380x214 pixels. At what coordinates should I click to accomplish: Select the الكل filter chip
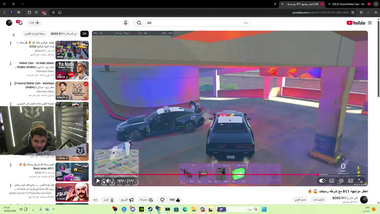[x=84, y=34]
